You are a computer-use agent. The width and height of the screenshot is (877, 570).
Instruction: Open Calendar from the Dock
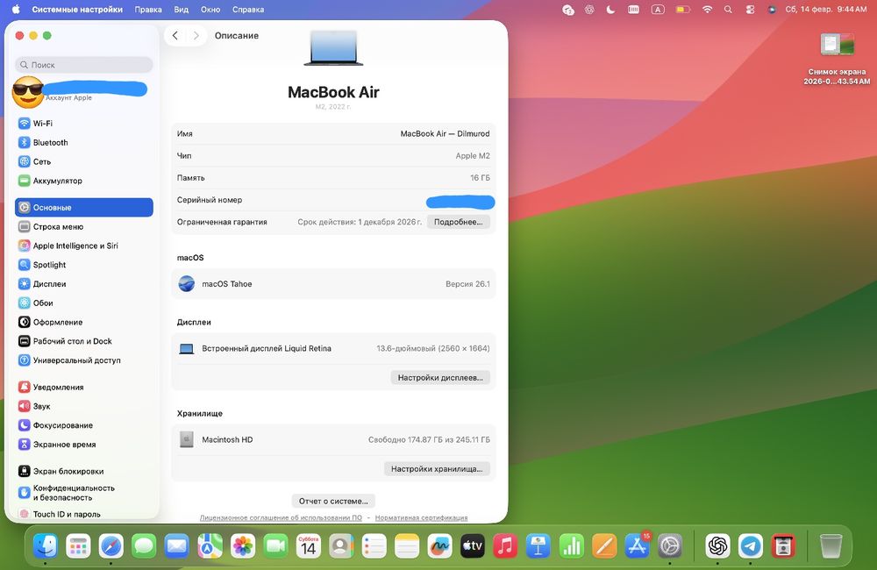click(308, 546)
